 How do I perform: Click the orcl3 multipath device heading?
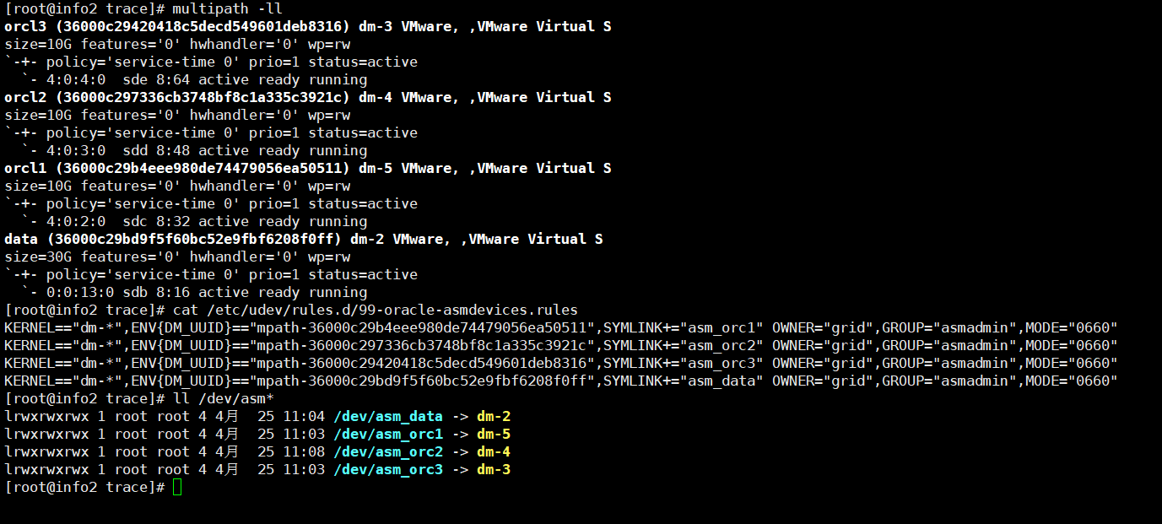coord(308,27)
